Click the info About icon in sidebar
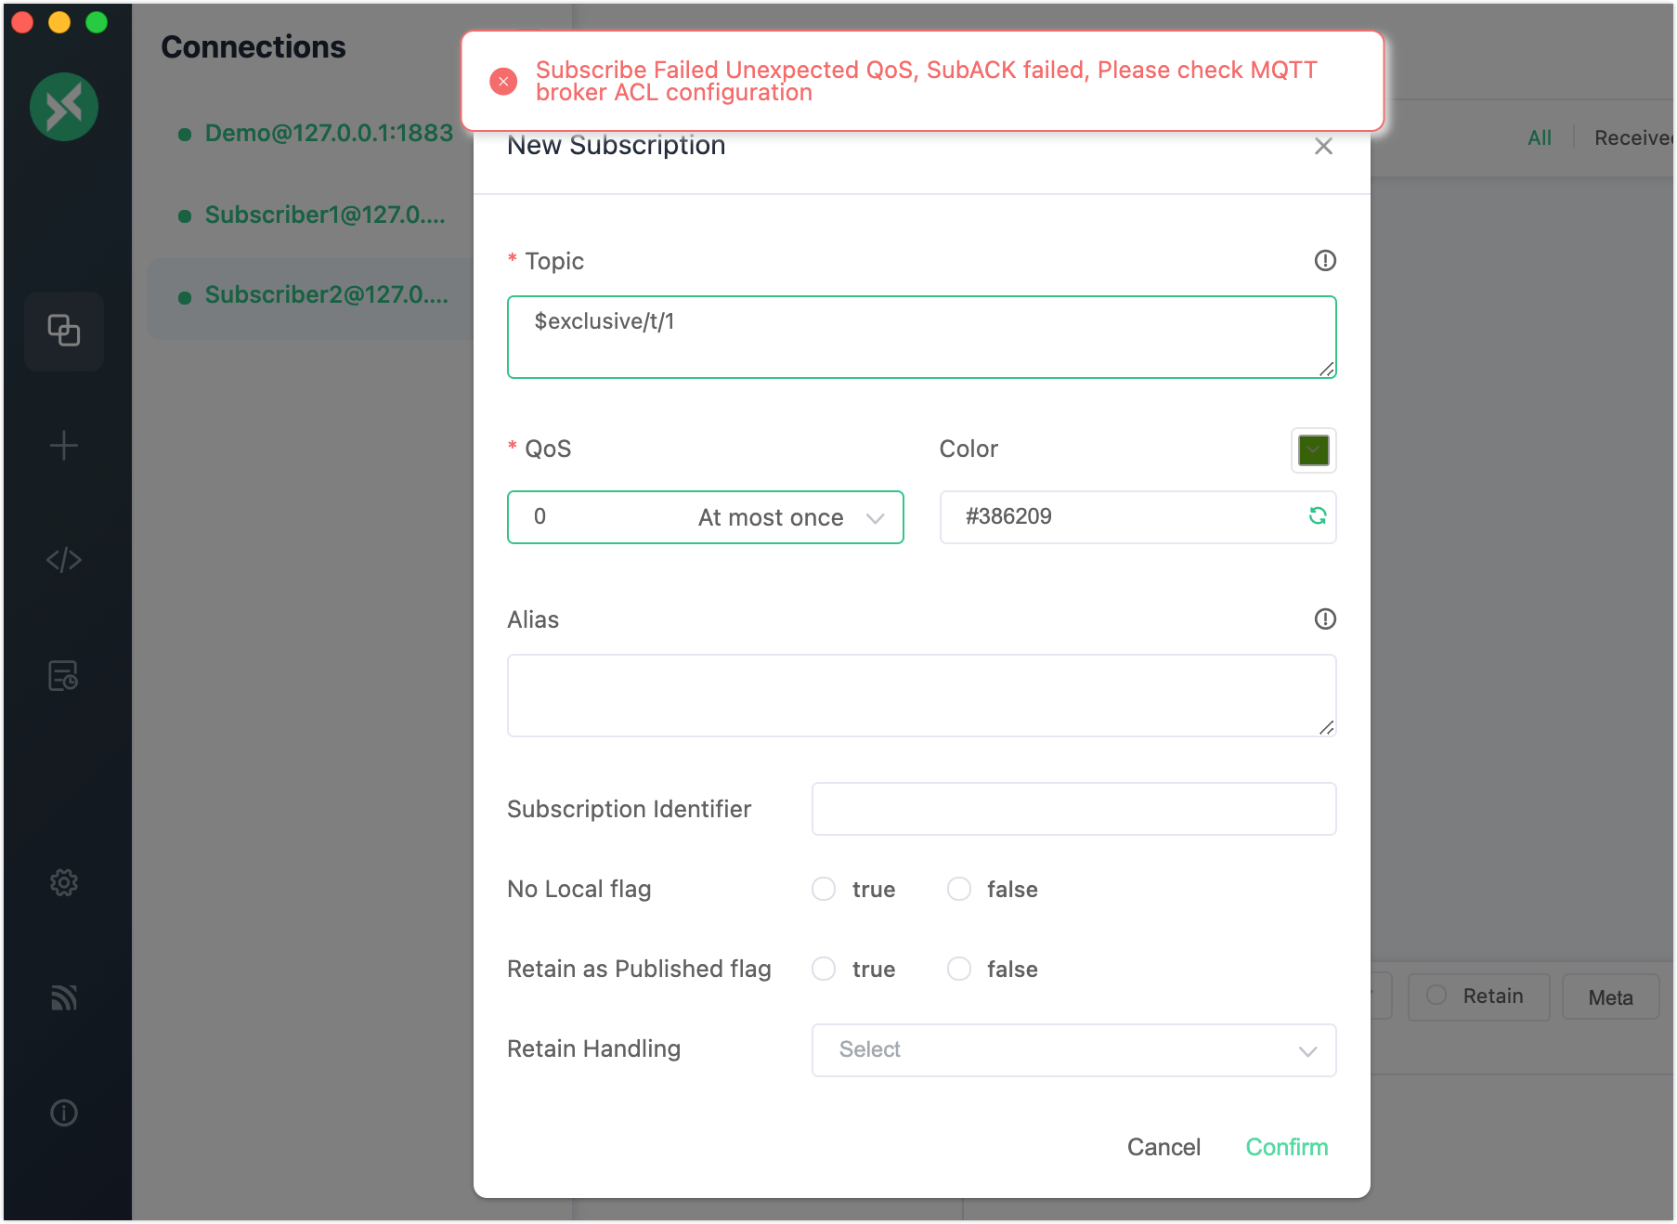The width and height of the screenshot is (1677, 1224). (63, 1113)
